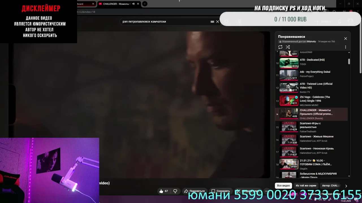The image size is (362, 203).
Task: Clear the YouTube search field
Action: pyautogui.click(x=217, y=21)
